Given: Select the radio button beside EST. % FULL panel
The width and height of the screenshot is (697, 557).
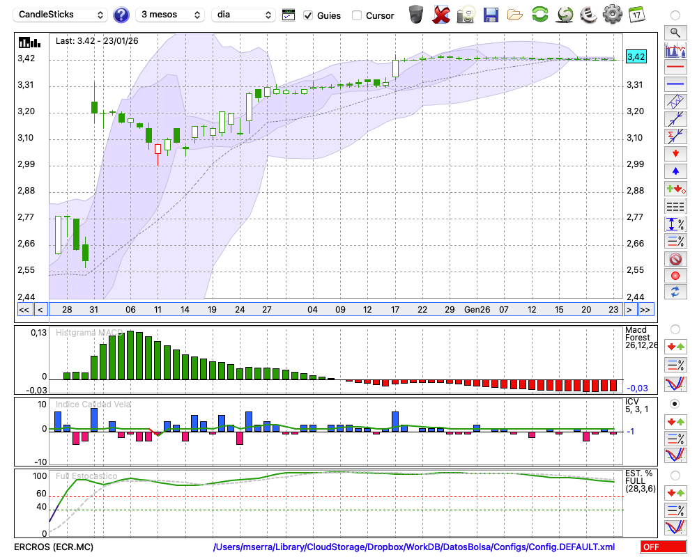Looking at the screenshot, I should (675, 475).
